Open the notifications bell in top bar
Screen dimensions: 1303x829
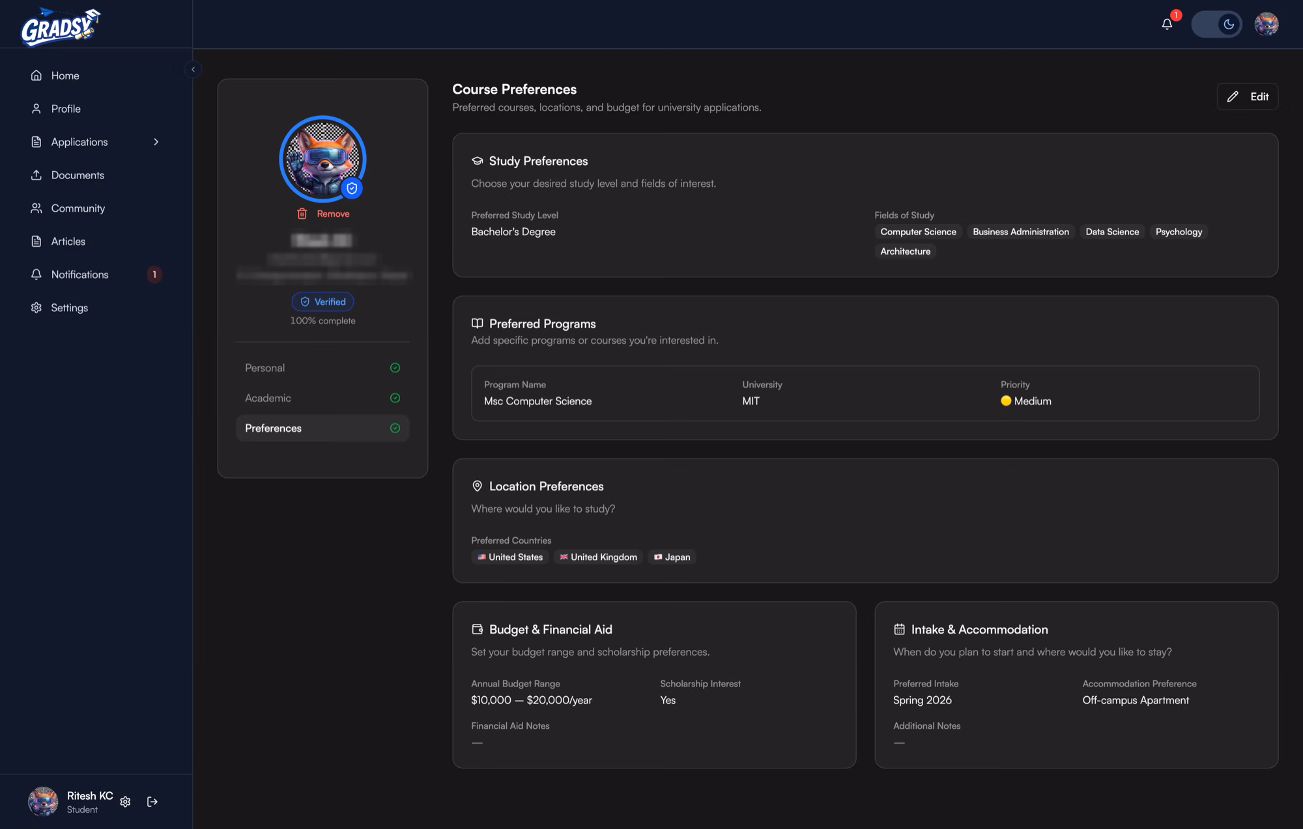click(1167, 24)
